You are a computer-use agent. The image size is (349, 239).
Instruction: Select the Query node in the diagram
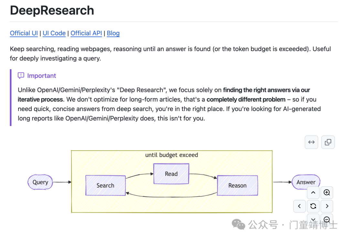40,182
